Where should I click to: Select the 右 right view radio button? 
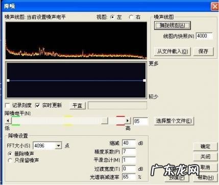point(131,17)
